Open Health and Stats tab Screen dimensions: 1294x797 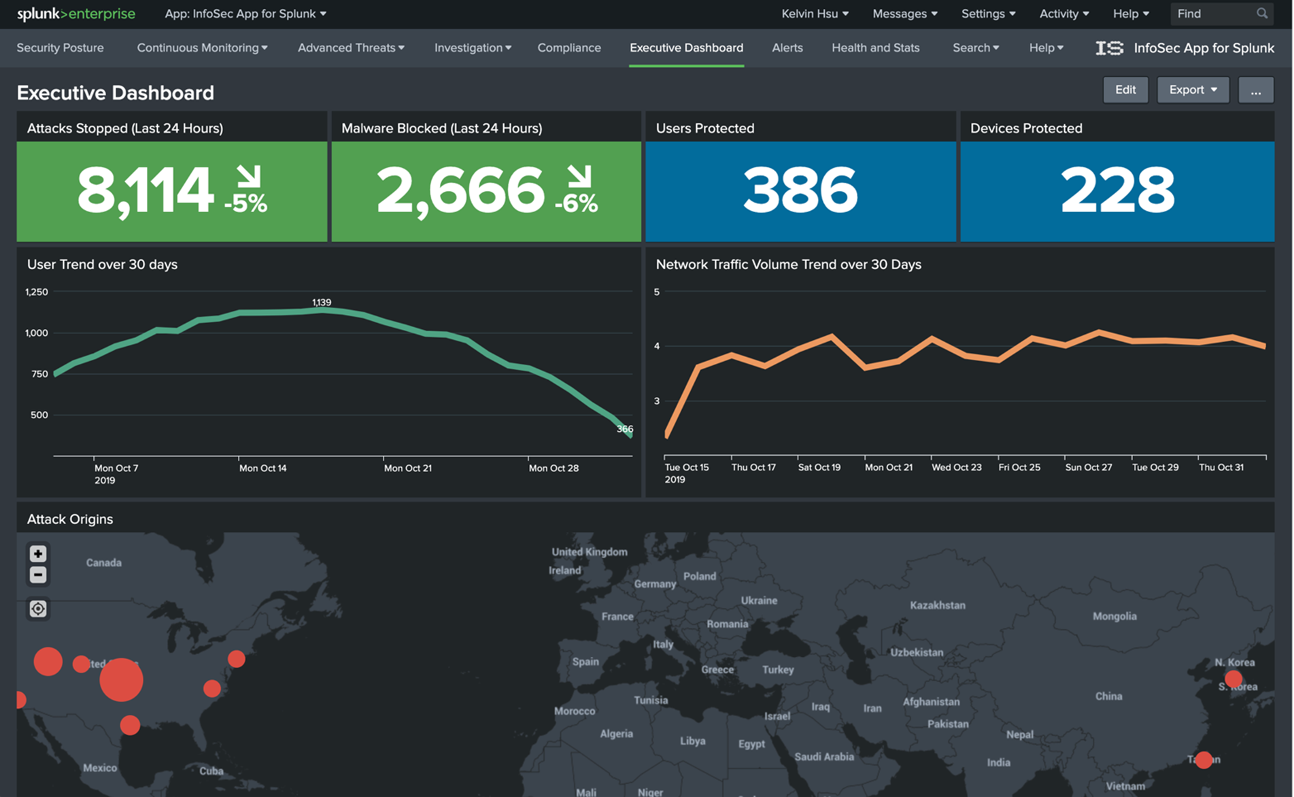pos(876,48)
